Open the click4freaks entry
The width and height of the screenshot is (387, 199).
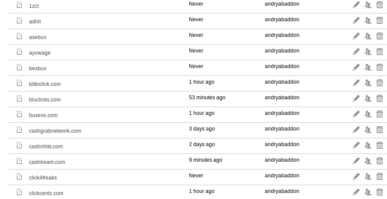[43, 178]
